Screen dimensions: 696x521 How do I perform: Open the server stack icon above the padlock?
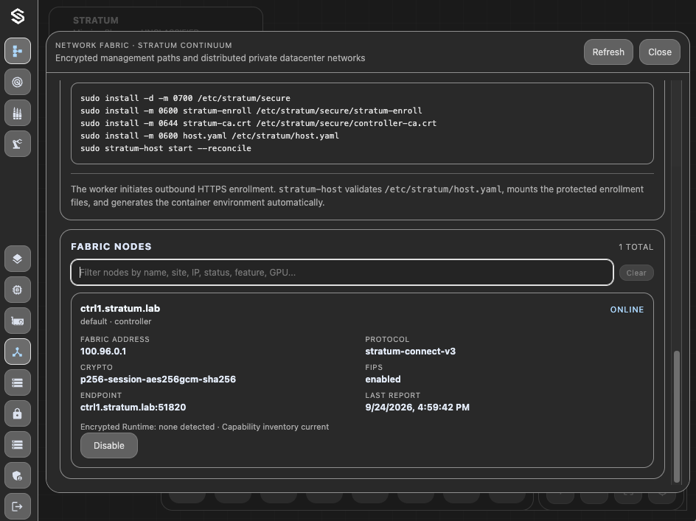(x=17, y=382)
